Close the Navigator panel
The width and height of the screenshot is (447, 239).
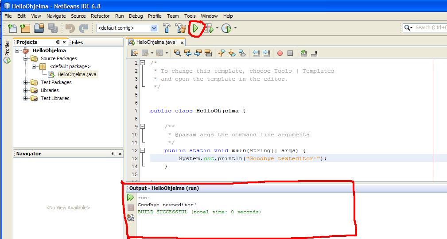[120, 154]
